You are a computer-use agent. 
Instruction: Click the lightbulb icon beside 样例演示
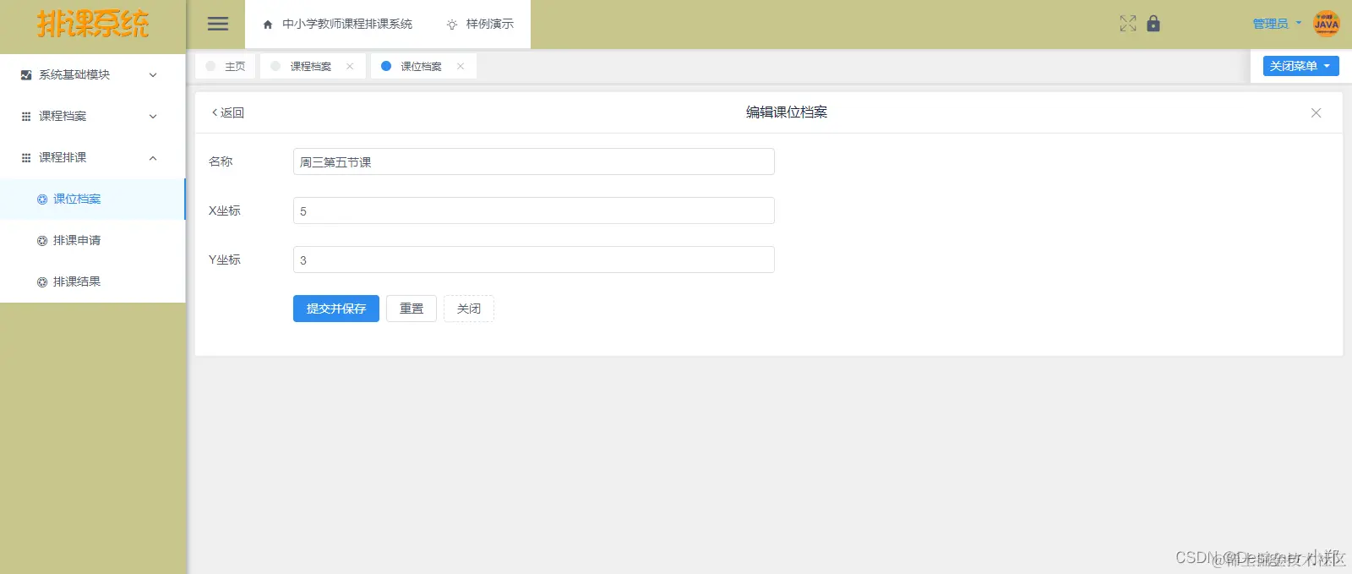click(x=452, y=25)
